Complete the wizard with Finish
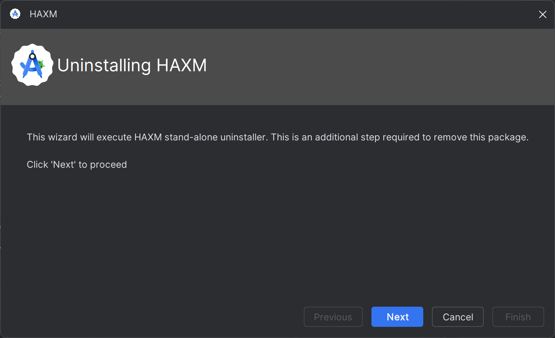 [518, 317]
